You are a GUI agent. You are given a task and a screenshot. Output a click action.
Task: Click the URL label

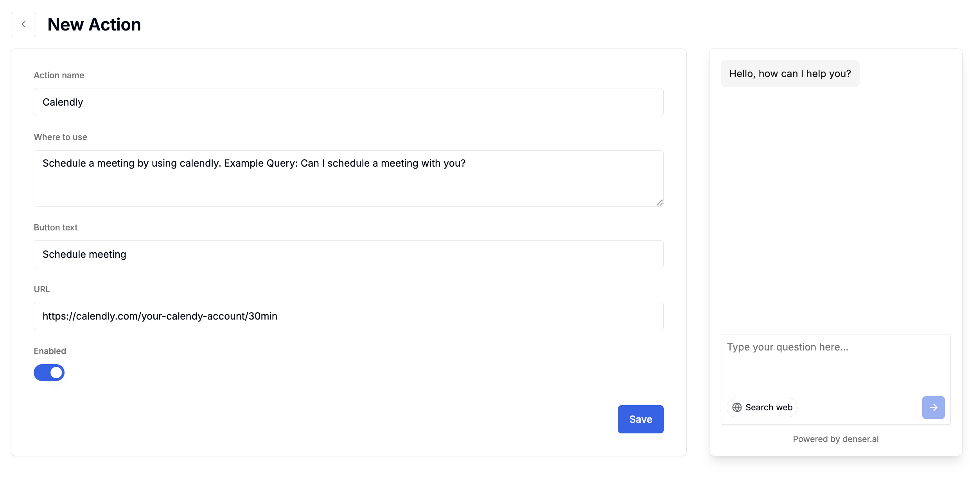(42, 289)
